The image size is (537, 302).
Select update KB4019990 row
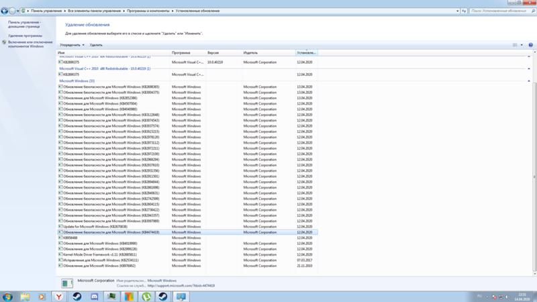click(x=187, y=244)
